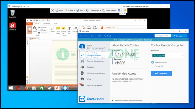Image resolution: width=195 pixels, height=109 pixels.
Task: Click Fit Width in Nitro View group
Action: (x=42, y=27)
